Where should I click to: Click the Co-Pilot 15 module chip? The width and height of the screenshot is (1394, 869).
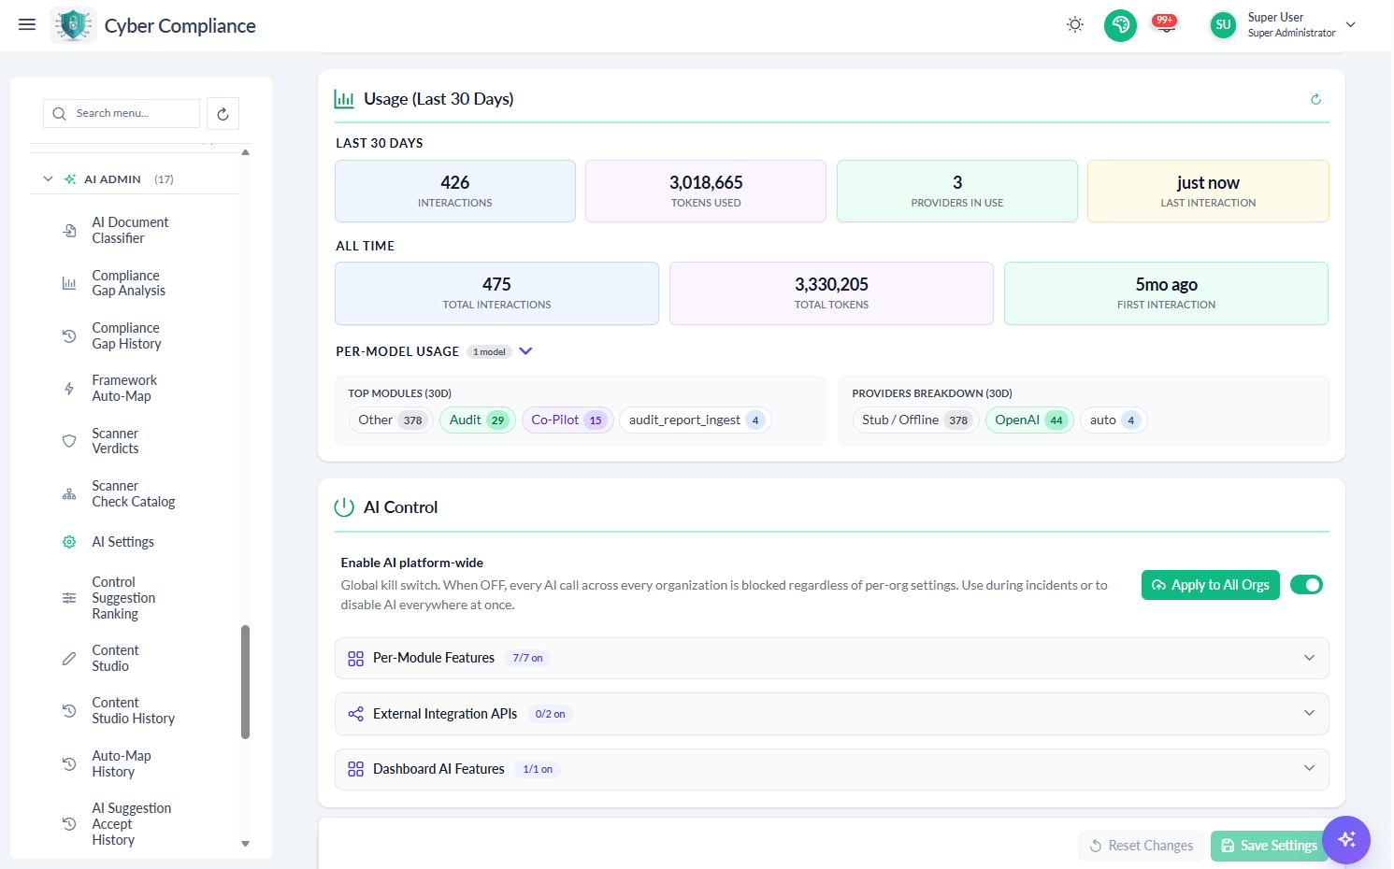coord(567,420)
